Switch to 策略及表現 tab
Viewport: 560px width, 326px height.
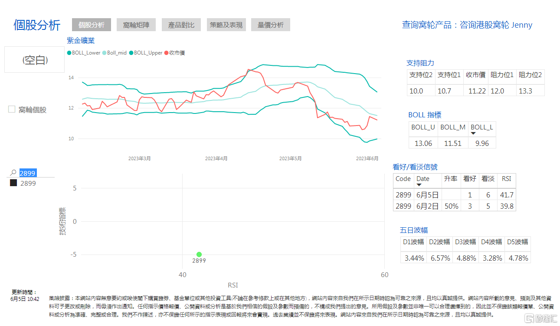pos(226,25)
